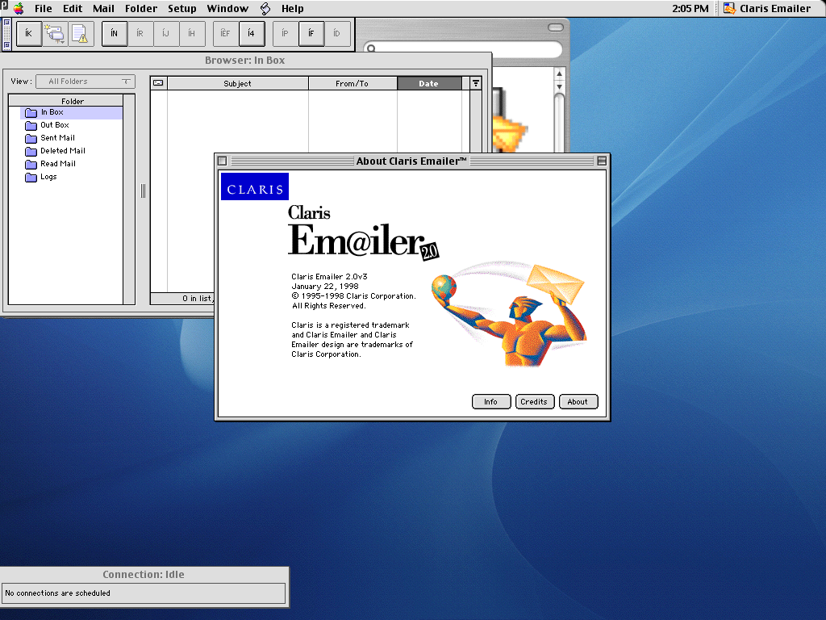826x620 pixels.
Task: Click the search field in the background window
Action: coord(465,49)
